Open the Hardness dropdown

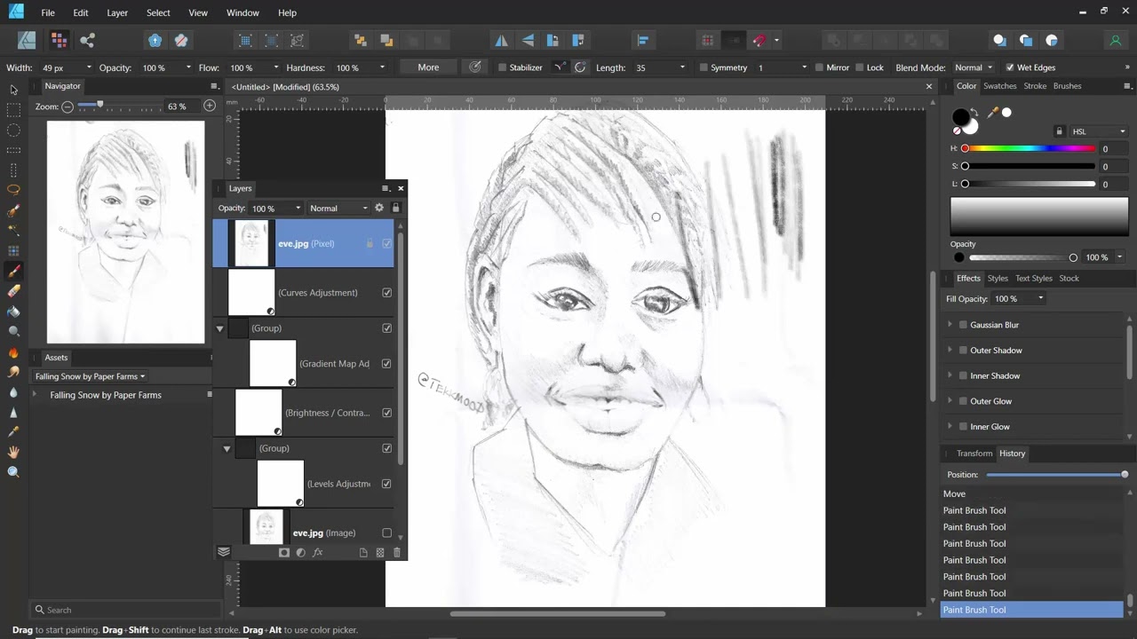coord(383,67)
